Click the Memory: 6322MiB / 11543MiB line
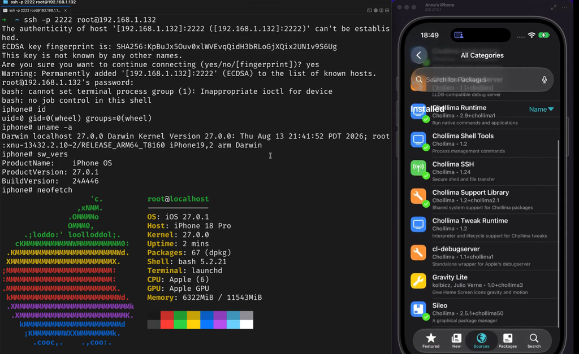Screen dimensions: 579x354 coord(205,298)
